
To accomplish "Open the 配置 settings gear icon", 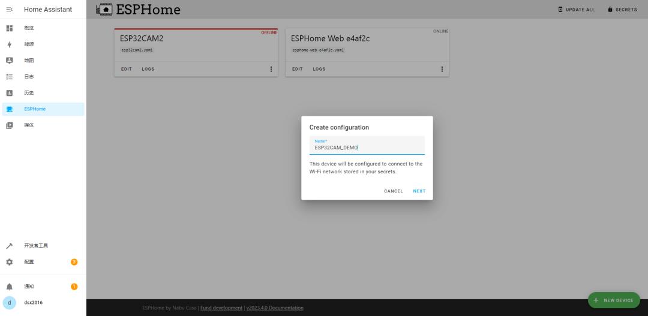I will pos(9,262).
